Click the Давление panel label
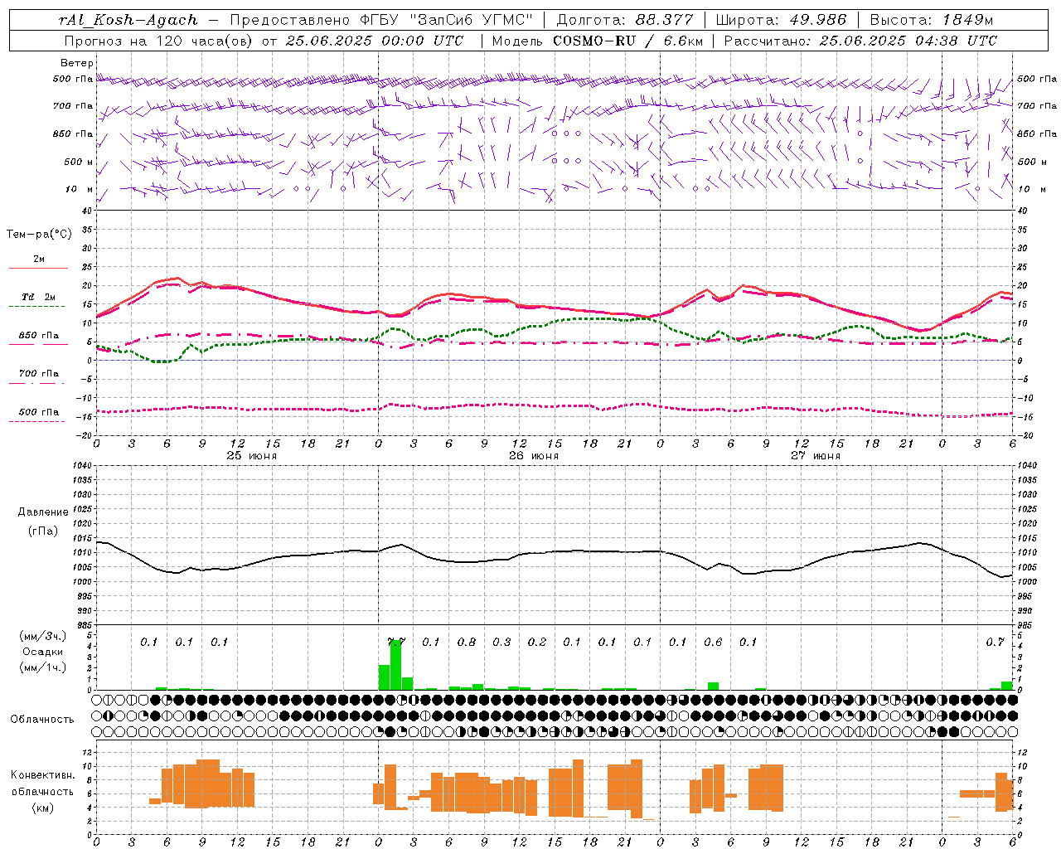The width and height of the screenshot is (1061, 849). pos(43,512)
